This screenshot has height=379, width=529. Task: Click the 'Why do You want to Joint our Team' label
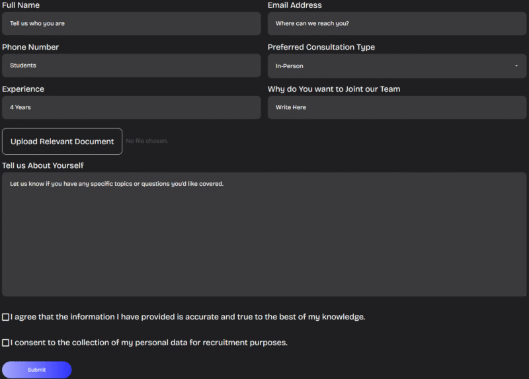coord(334,89)
